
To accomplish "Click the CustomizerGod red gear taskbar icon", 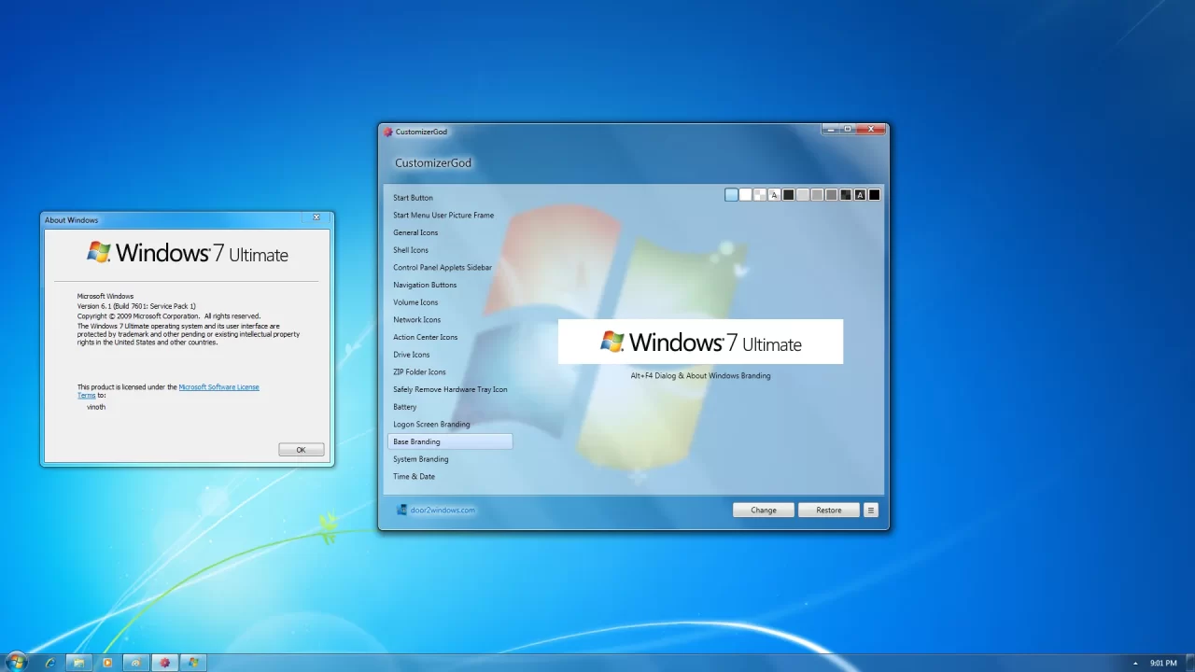I will point(165,663).
